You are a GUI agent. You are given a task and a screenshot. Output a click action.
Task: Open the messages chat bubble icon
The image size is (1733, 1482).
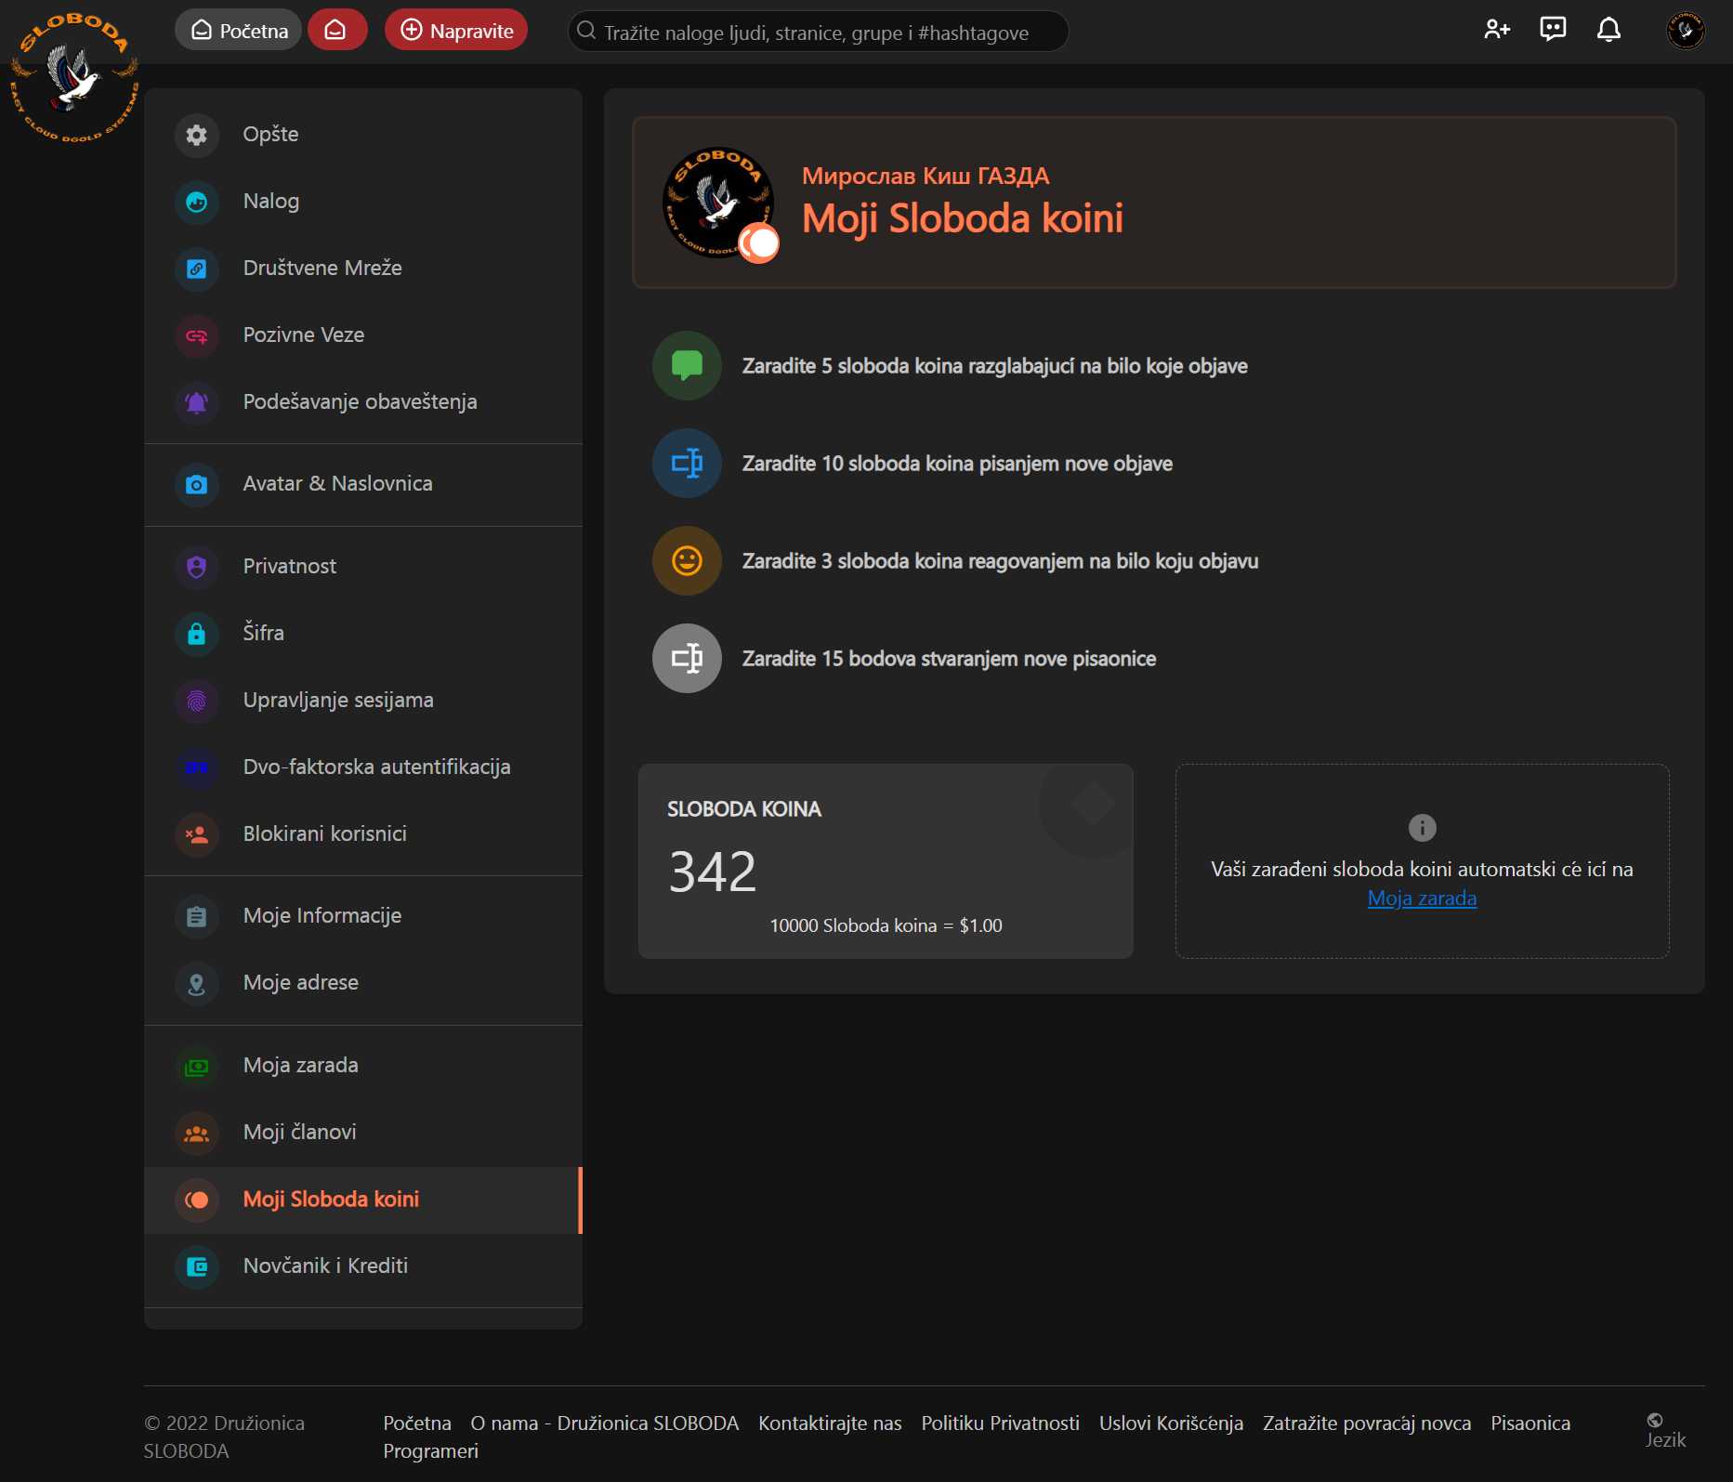(1553, 30)
